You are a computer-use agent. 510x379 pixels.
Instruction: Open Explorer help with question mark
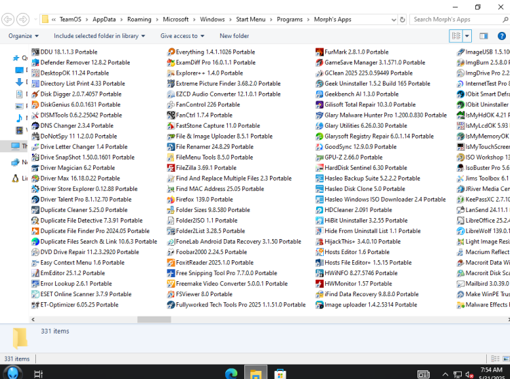click(502, 36)
